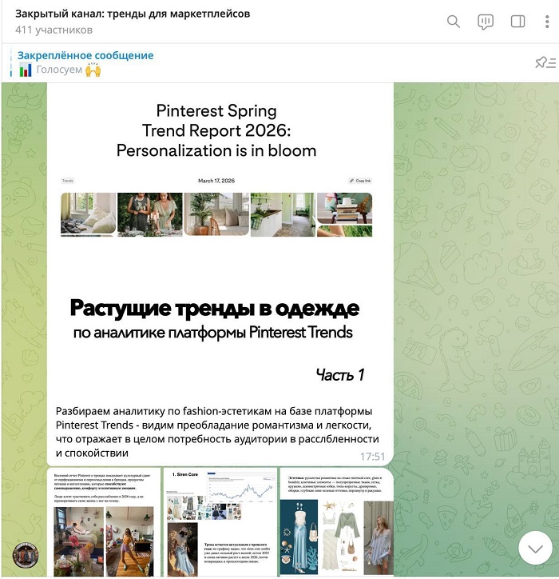Open the '1. Siren Core' slide thumbnail
The height and width of the screenshot is (579, 559).
(220, 522)
